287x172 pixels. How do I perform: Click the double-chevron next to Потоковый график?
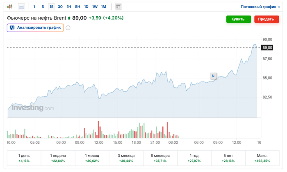point(279,7)
